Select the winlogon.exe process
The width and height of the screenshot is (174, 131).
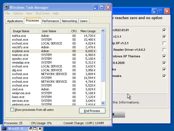pyautogui.click(x=54, y=104)
